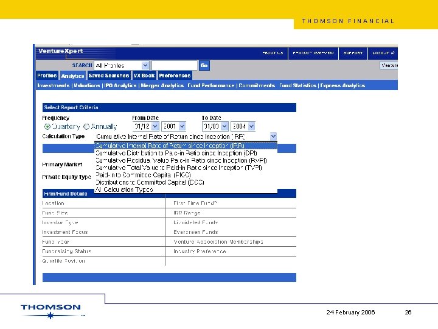Open the IPO Analytics link
The height and width of the screenshot is (329, 438).
[x=120, y=86]
